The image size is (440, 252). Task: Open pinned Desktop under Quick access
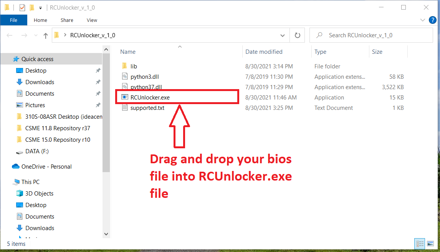click(36, 71)
